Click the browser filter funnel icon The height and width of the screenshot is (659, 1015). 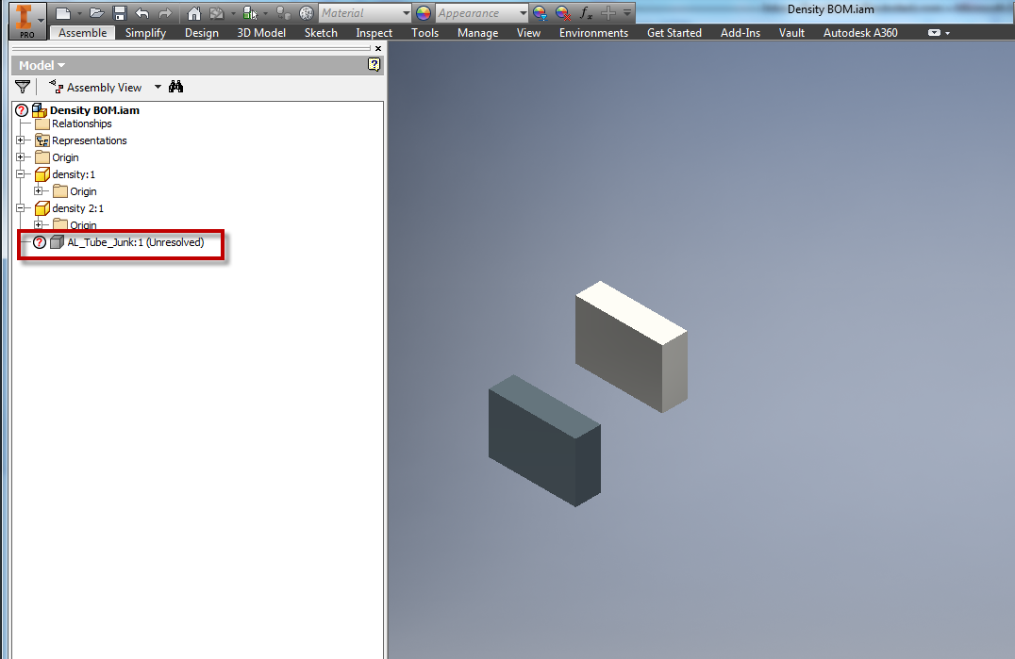[23, 87]
